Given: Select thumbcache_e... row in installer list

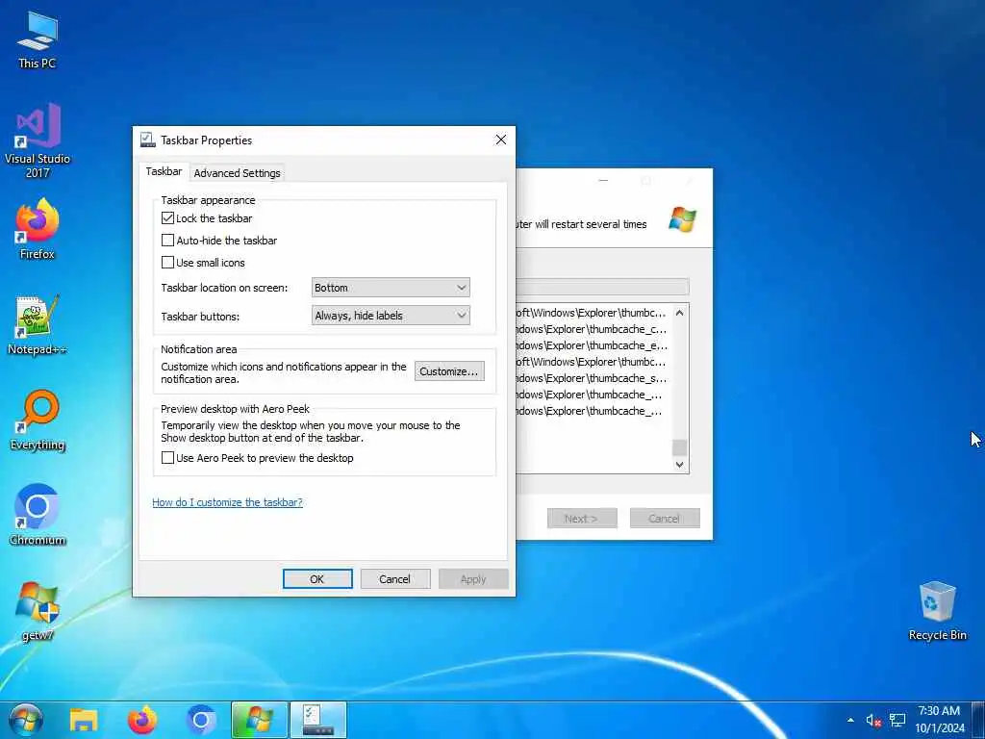Looking at the screenshot, I should coord(592,345).
